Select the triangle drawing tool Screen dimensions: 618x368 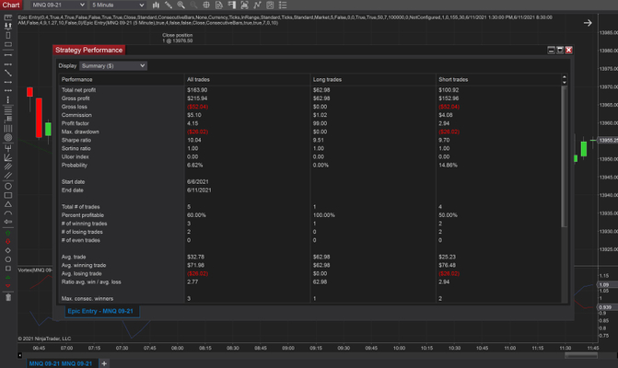point(7,204)
